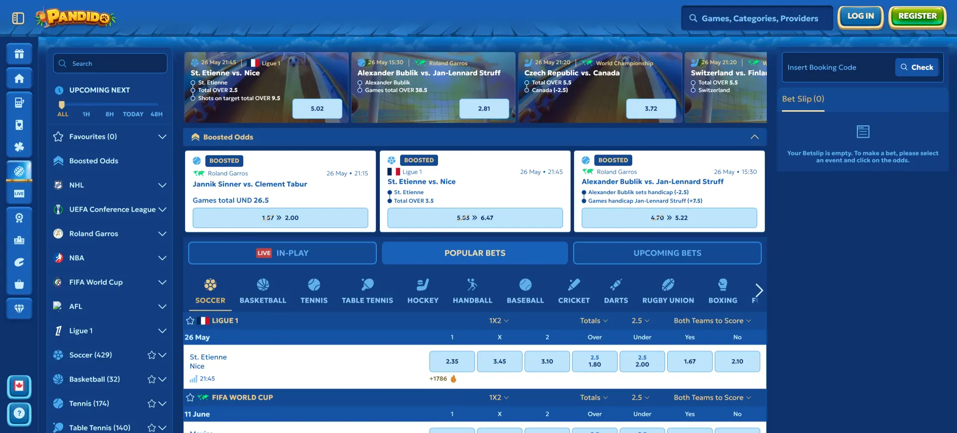
Task: Open the slot machine casino icon
Action: tap(19, 103)
